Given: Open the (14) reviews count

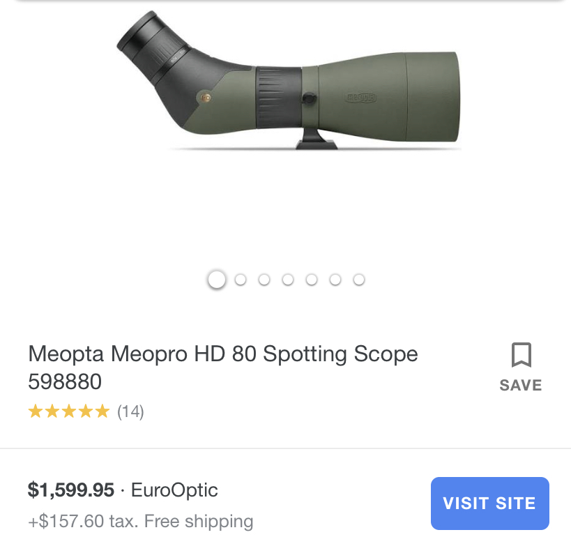Looking at the screenshot, I should point(130,411).
